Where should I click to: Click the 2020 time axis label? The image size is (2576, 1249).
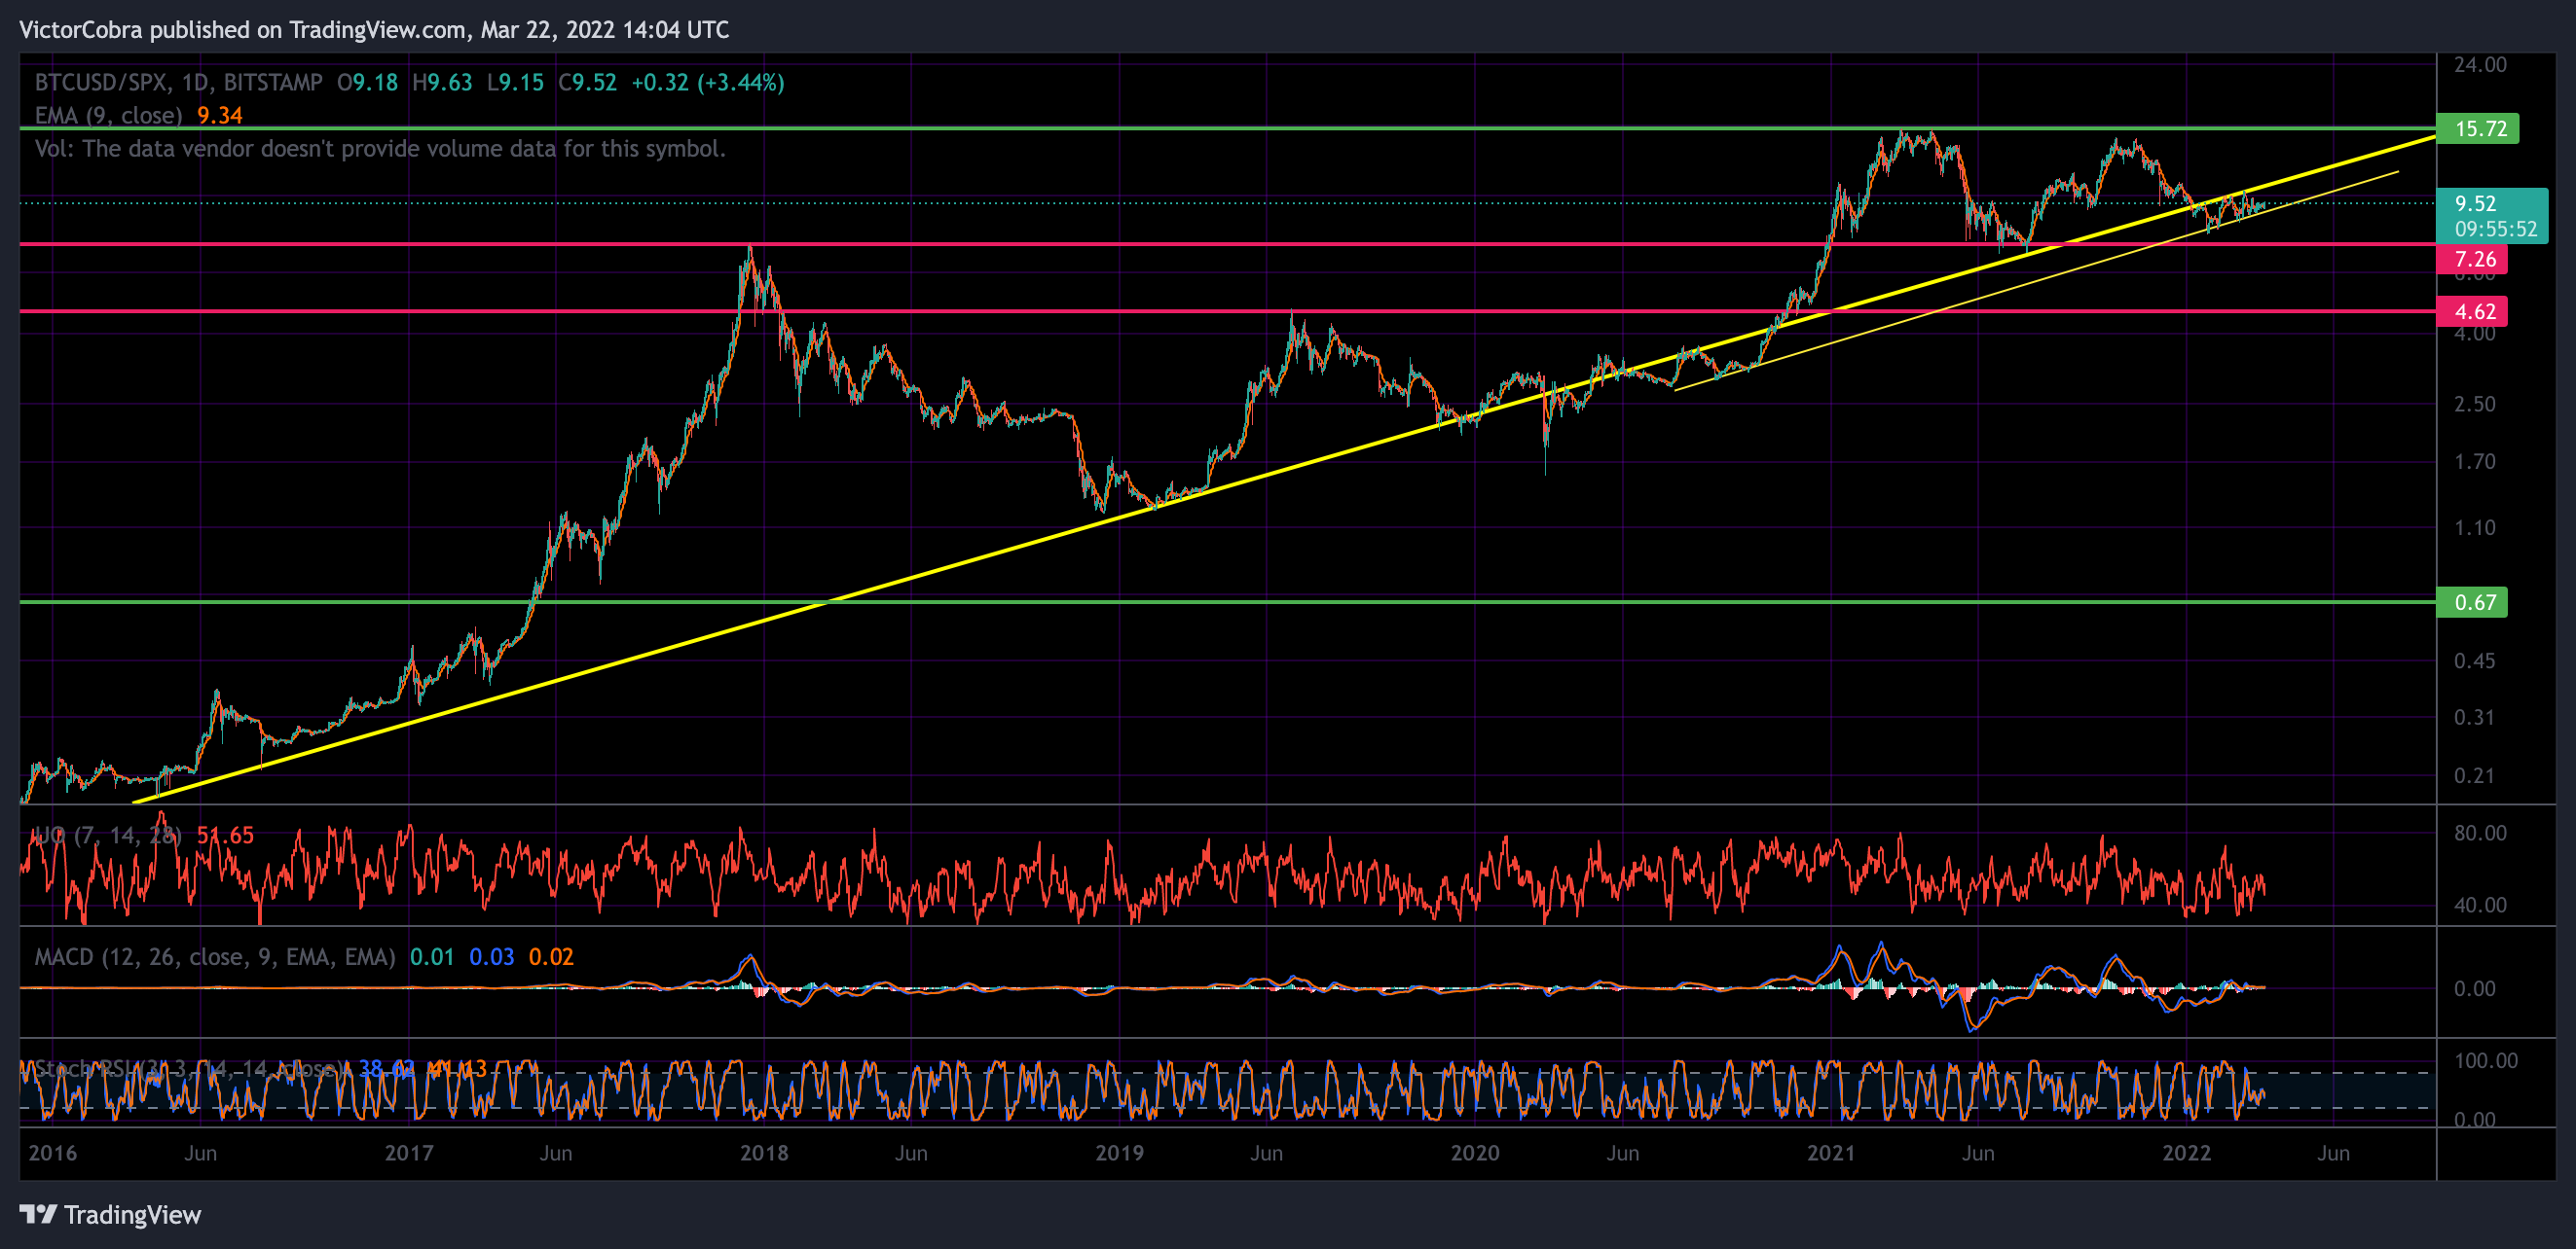tap(1475, 1153)
